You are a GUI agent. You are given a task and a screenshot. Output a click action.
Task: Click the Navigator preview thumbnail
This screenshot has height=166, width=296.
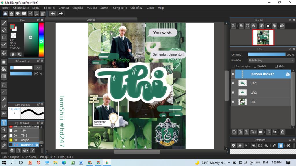pyautogui.click(x=263, y=37)
